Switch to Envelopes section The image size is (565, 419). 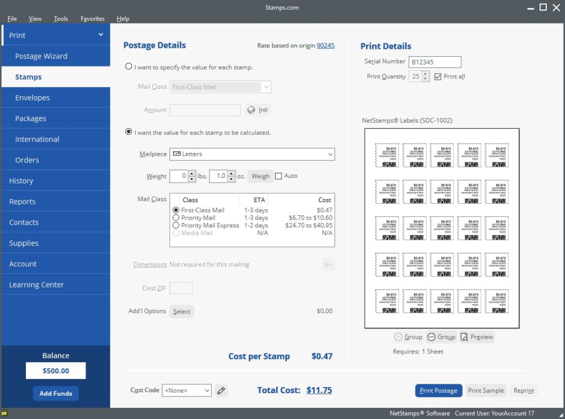click(56, 98)
